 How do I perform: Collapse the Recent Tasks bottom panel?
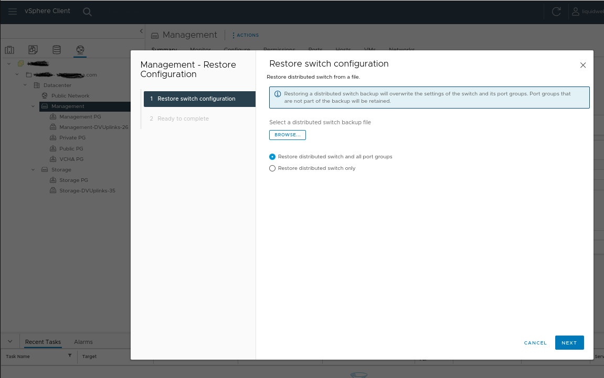[x=9, y=341]
